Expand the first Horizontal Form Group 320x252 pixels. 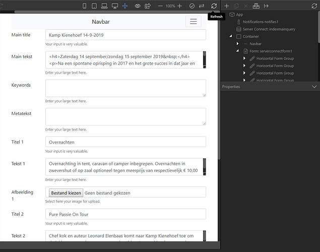tap(244, 58)
